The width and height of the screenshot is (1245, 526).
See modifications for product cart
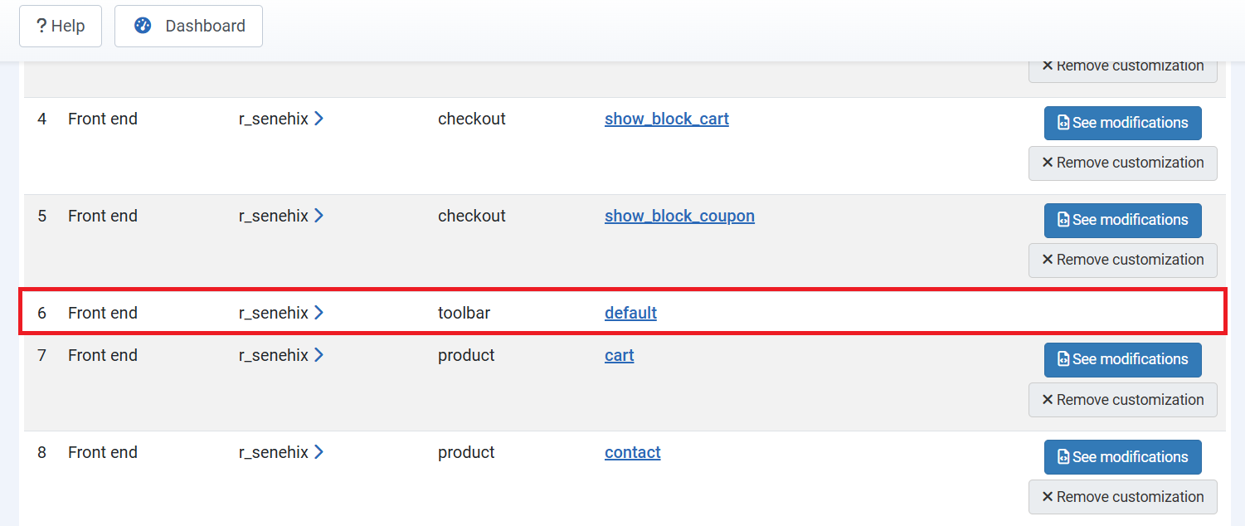coord(1123,359)
